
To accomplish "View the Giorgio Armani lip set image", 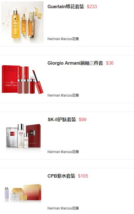I will (22, 79).
